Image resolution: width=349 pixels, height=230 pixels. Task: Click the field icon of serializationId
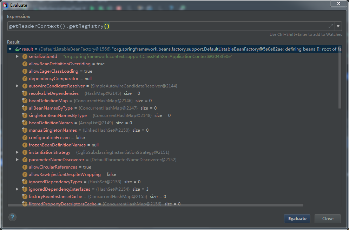click(x=25, y=57)
